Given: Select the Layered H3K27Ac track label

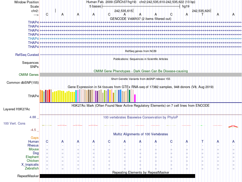Looking at the screenshot, I should click(17, 109).
